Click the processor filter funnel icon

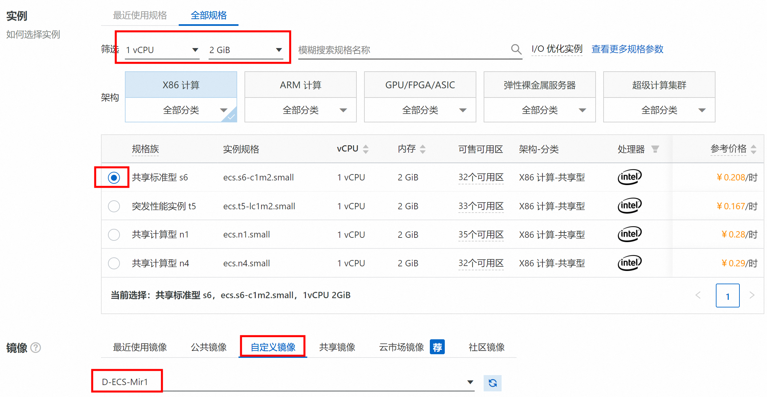[x=655, y=149]
